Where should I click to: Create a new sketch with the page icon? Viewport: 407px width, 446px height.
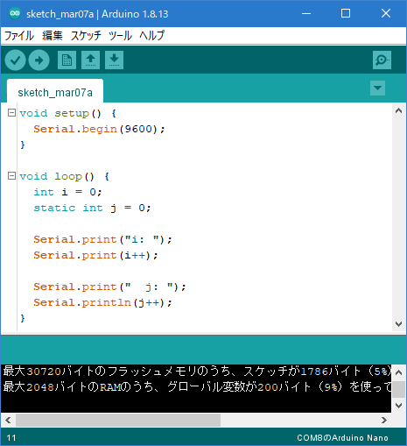point(67,60)
